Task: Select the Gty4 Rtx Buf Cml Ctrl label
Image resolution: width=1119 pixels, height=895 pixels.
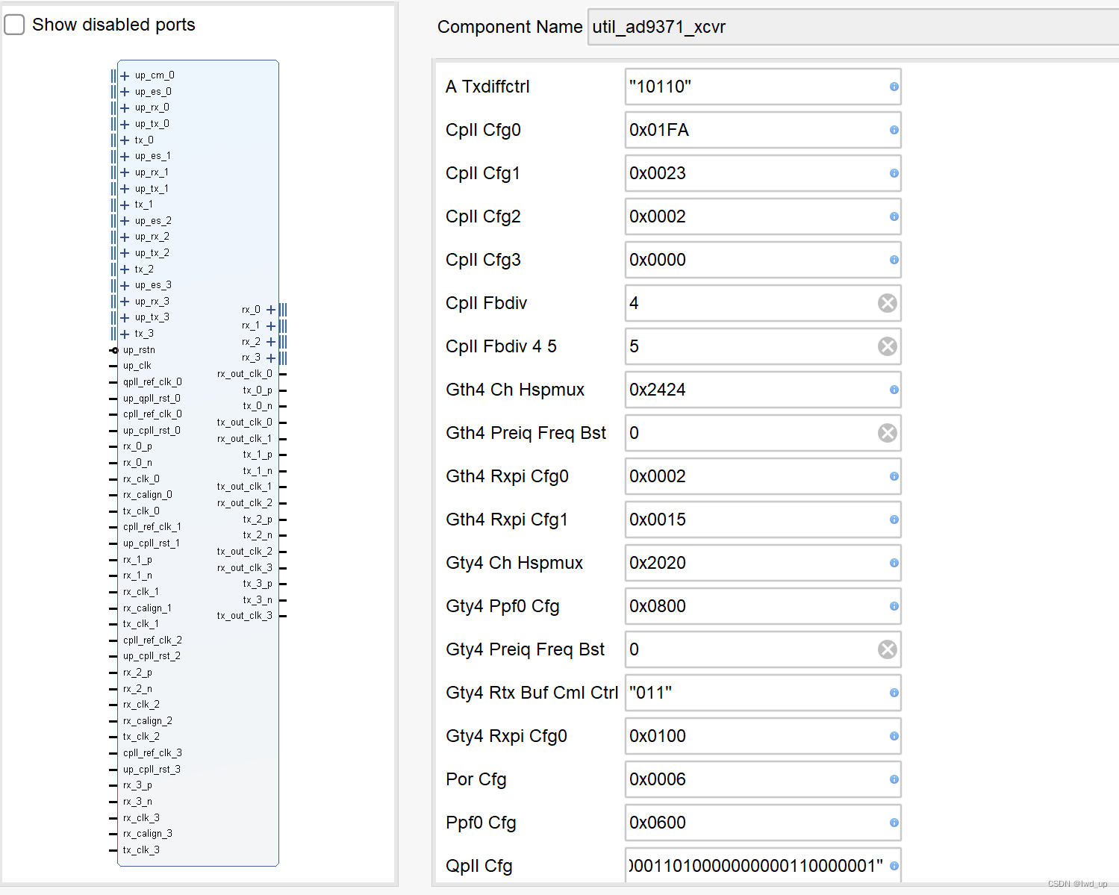Action: click(x=532, y=693)
